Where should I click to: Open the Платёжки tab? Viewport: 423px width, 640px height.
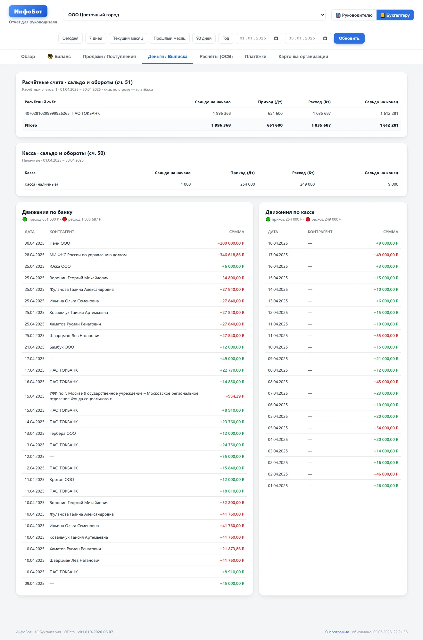(x=256, y=56)
